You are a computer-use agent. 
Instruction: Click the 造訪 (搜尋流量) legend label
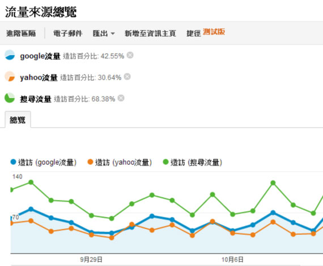(x=196, y=163)
